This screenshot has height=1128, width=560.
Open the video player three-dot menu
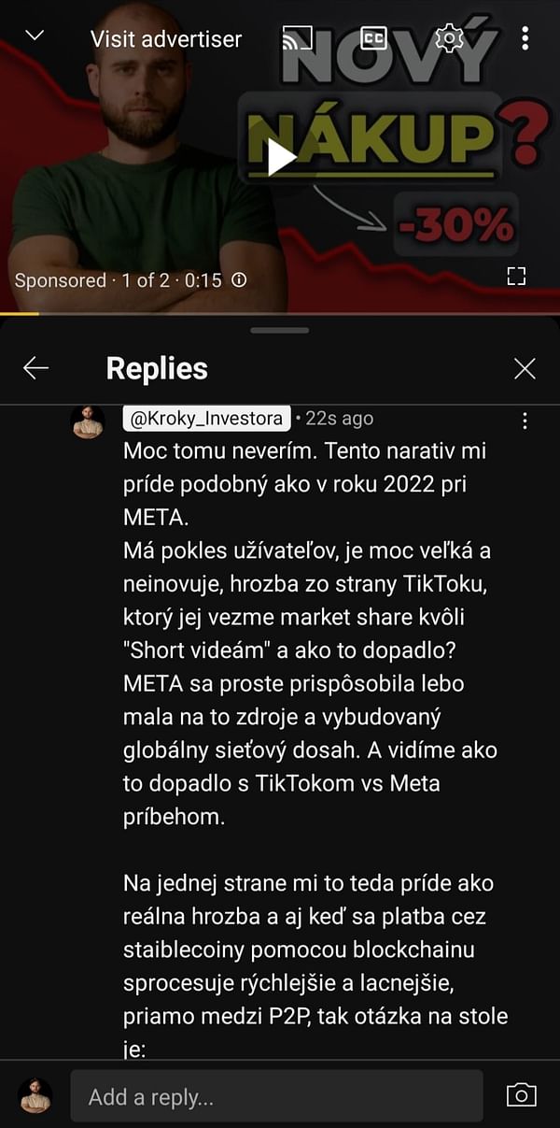click(525, 38)
